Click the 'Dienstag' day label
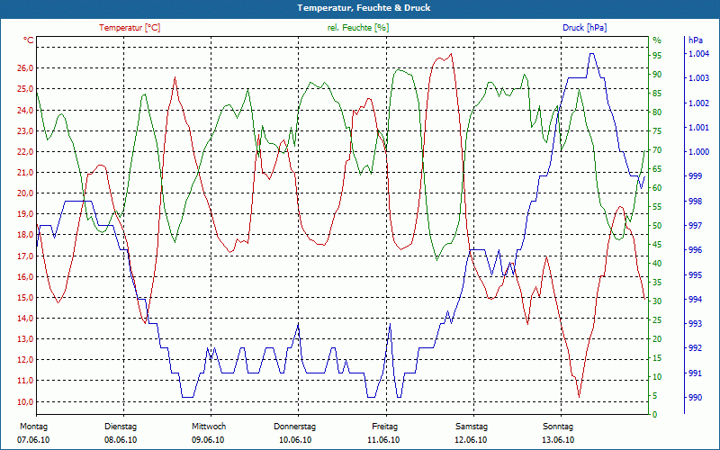 (121, 427)
